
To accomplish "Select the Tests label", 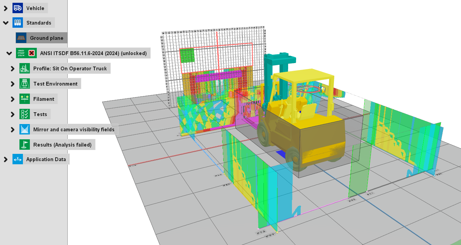I will tap(40, 114).
